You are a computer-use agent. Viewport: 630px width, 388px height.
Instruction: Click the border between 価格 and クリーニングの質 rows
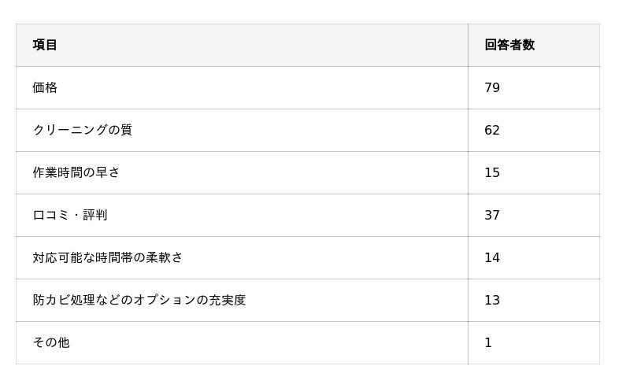pos(236,109)
